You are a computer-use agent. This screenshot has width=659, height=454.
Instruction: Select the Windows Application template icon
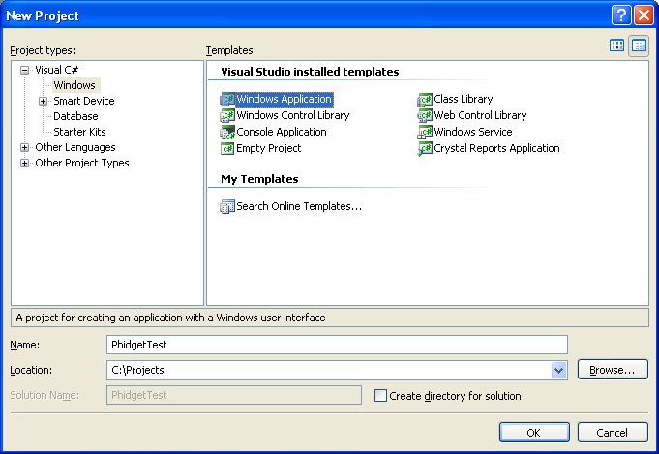tap(227, 99)
